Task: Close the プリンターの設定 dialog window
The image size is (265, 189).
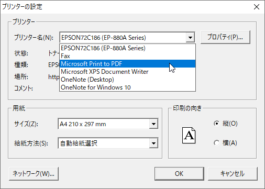Action: pos(257,7)
